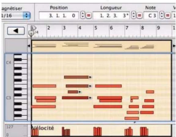
Task: Click bar 6 in the ruler
Action: [x=111, y=28]
